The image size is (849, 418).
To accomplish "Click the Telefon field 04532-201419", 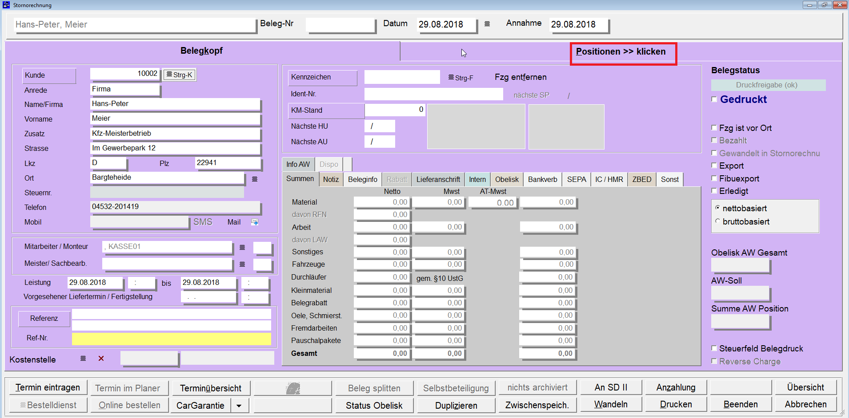I will (175, 207).
